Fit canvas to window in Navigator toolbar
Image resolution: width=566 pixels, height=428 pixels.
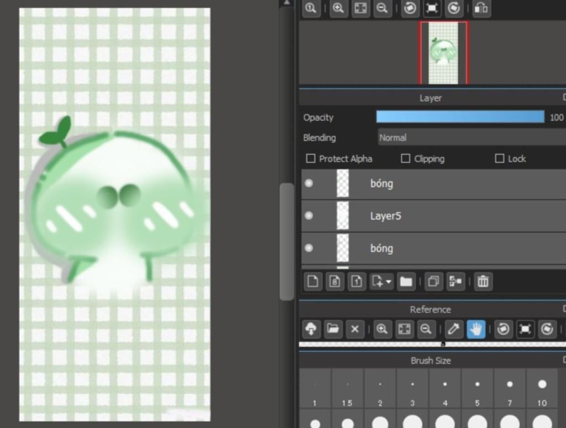(360, 8)
